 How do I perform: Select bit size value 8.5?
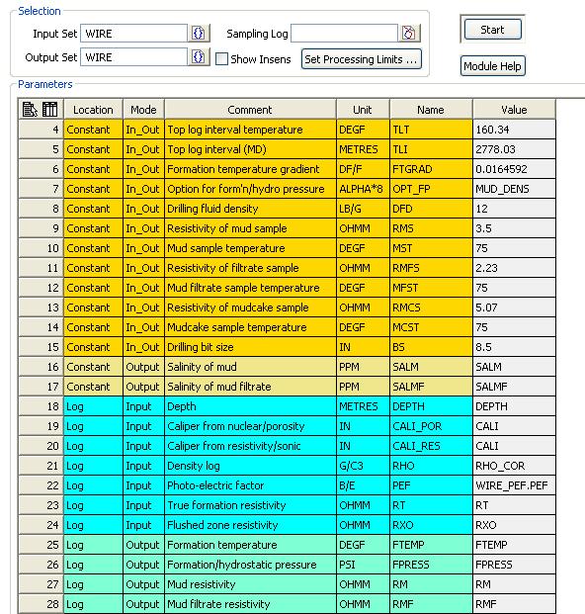tap(514, 347)
